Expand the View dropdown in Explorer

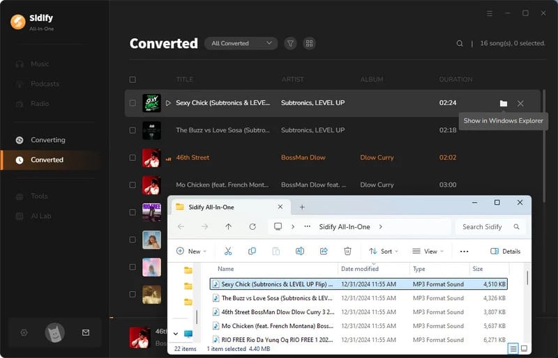(428, 251)
